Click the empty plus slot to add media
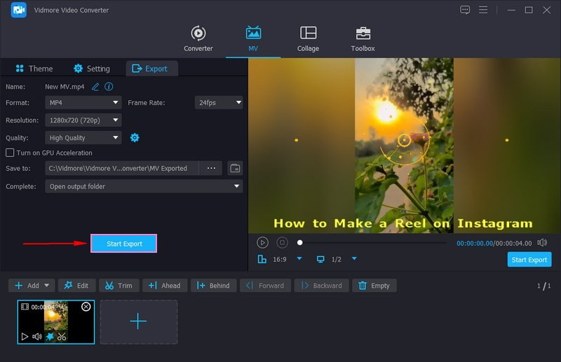 (139, 322)
